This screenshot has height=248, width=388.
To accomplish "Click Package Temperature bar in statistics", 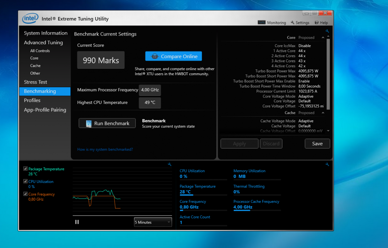I will pos(203,195).
